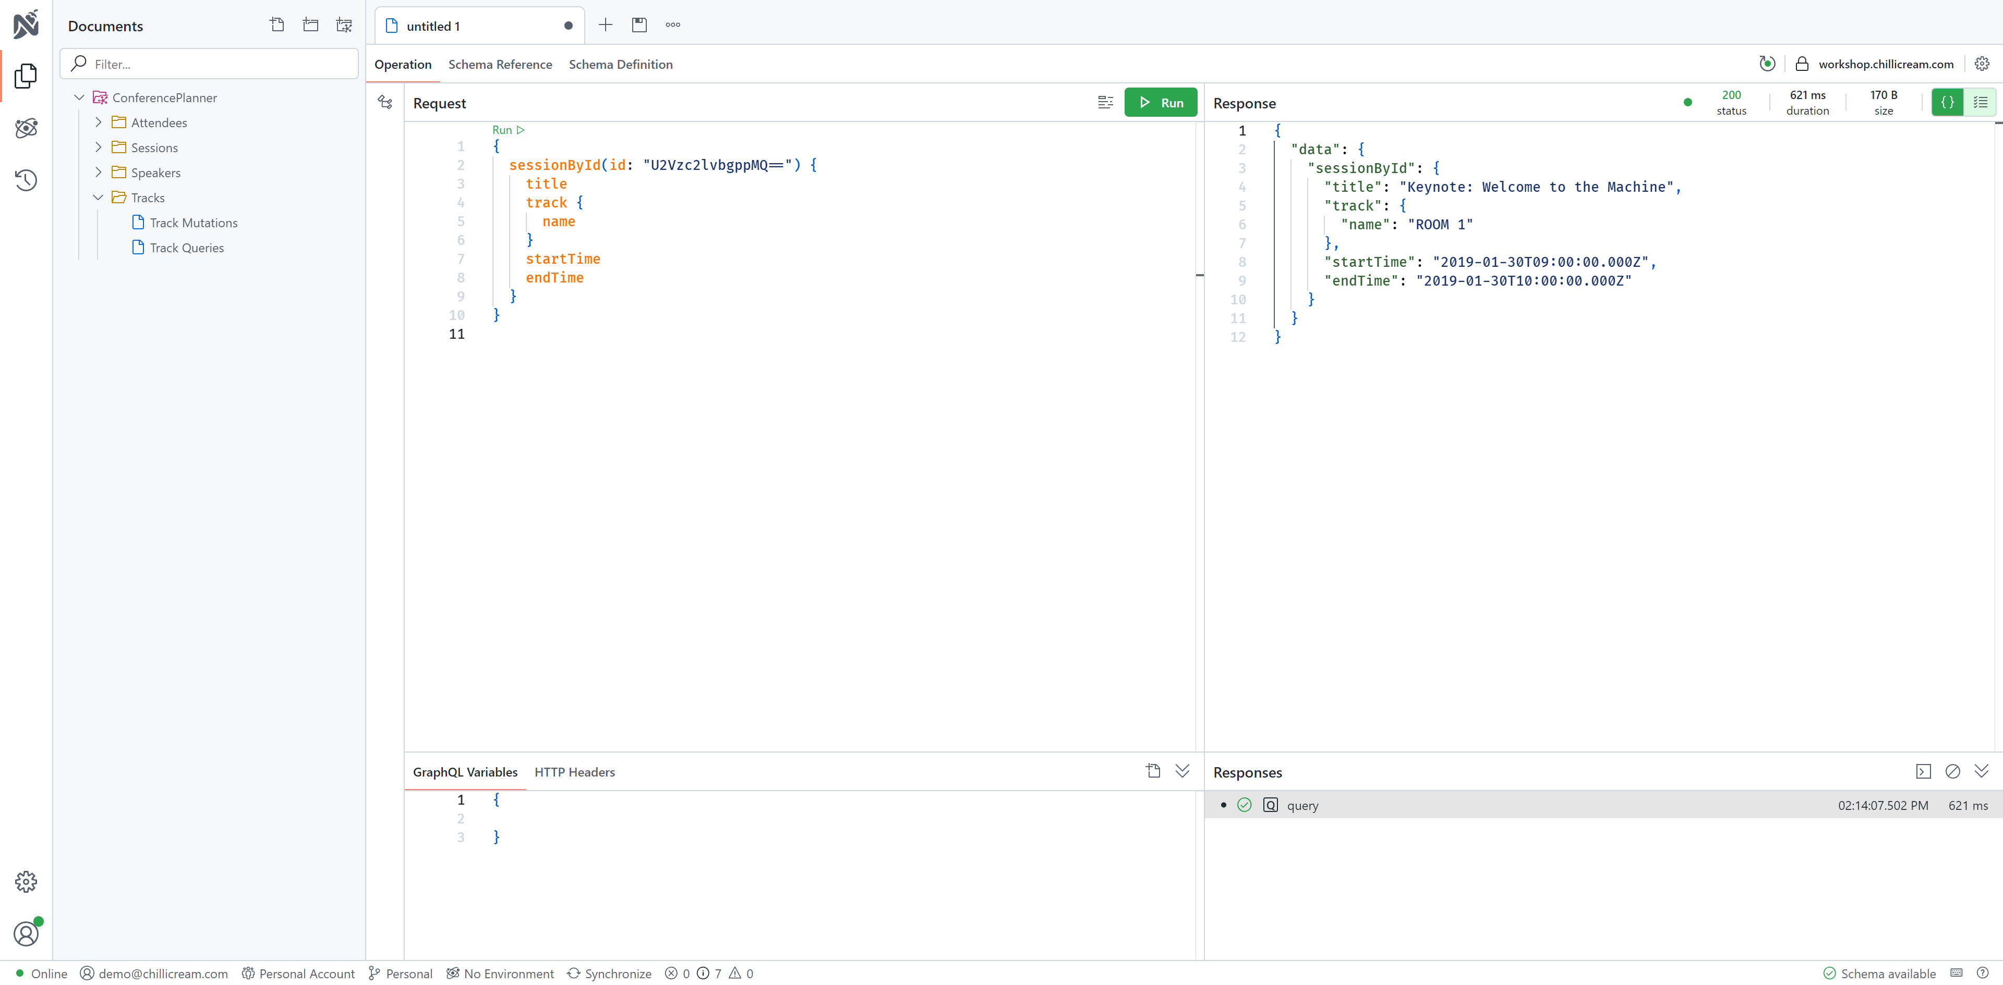Open the HTTP Headers tab

[574, 772]
